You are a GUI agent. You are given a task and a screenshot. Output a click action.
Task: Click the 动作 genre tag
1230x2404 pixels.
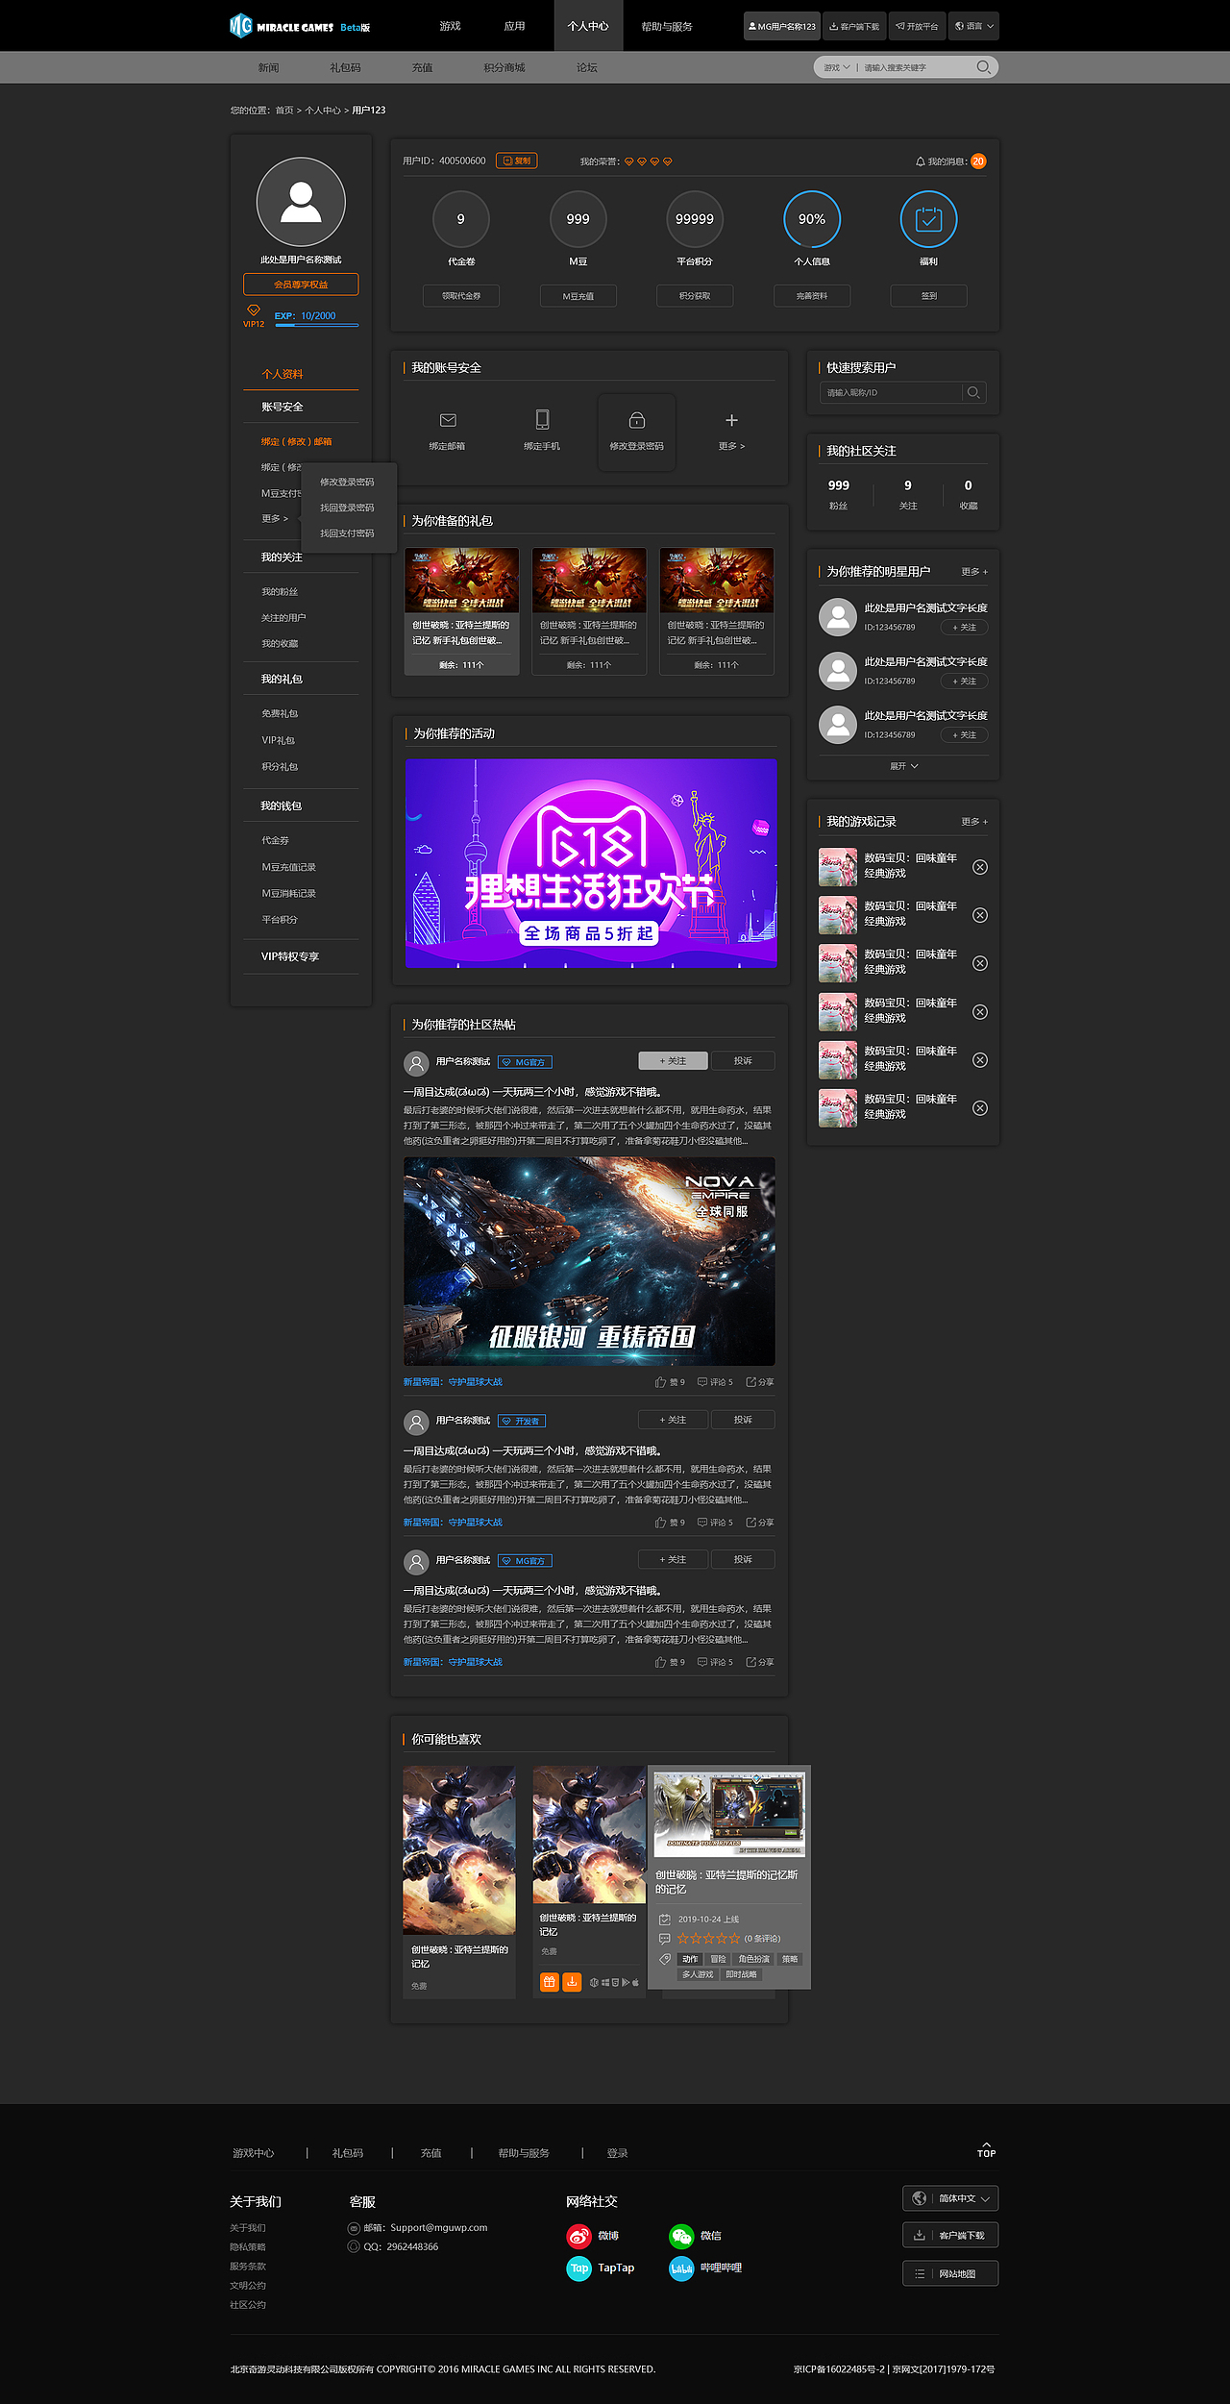(690, 1959)
